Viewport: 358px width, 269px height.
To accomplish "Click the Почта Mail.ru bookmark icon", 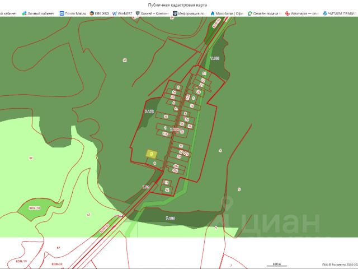I will click(62, 13).
